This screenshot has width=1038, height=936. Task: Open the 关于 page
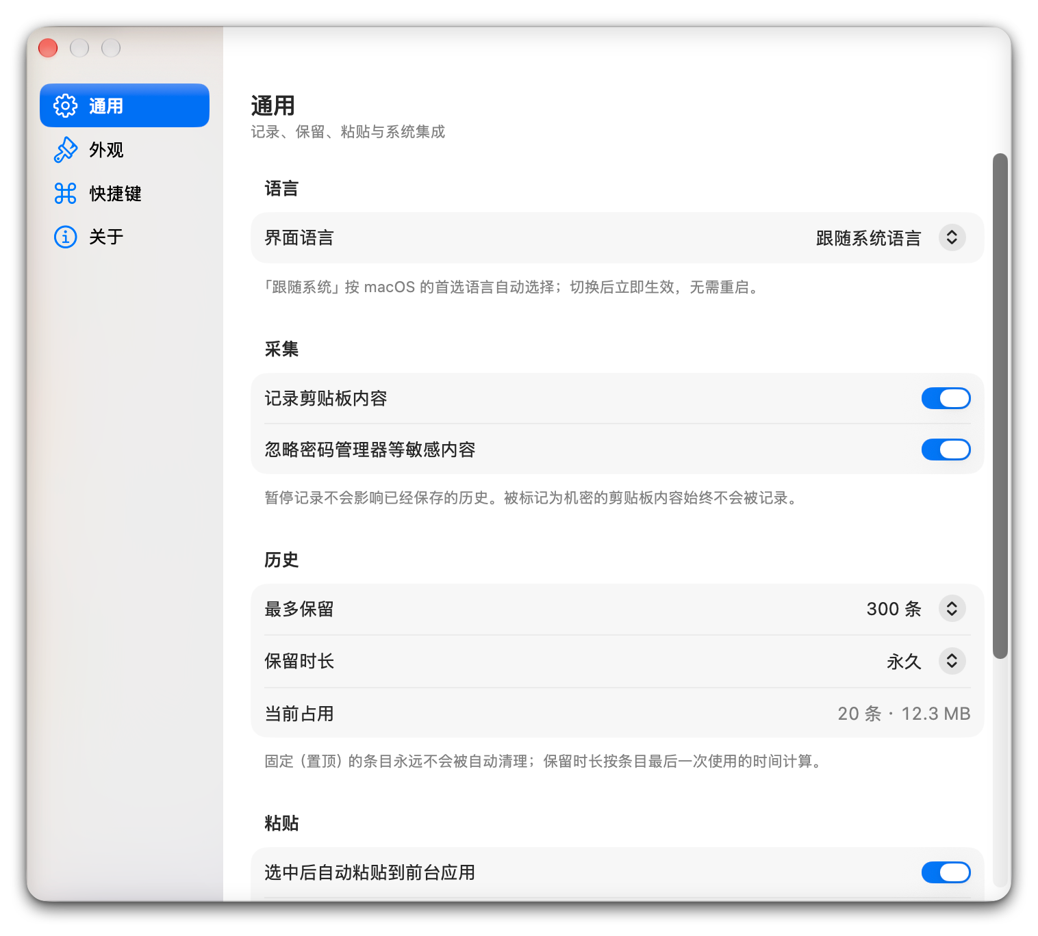click(125, 237)
